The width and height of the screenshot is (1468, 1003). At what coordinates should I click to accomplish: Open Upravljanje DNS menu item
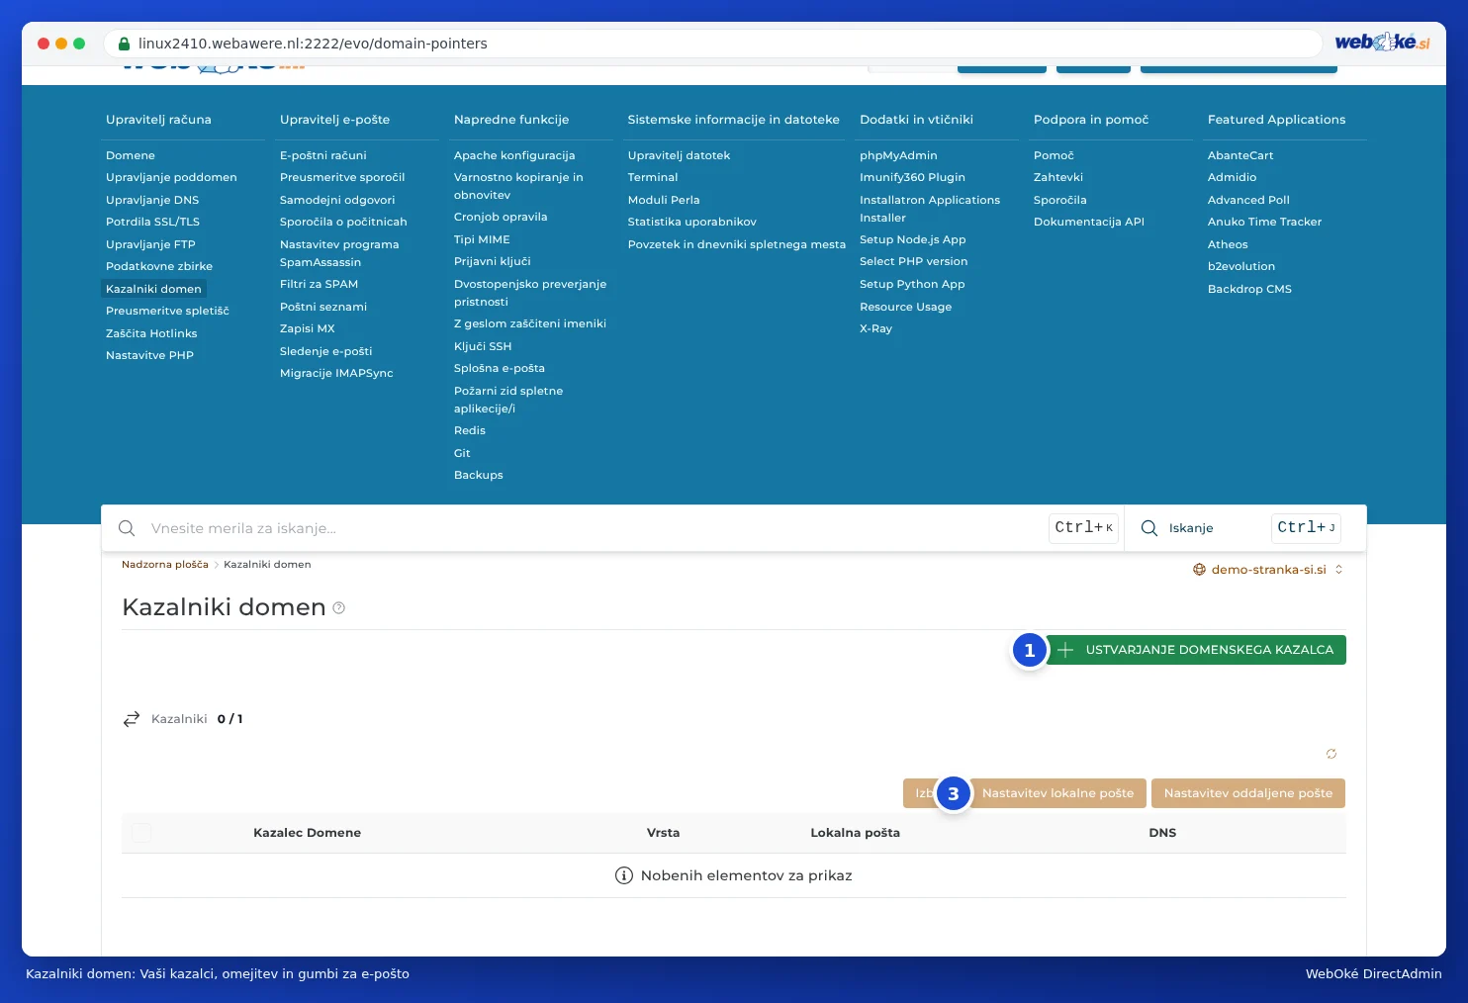[152, 200]
